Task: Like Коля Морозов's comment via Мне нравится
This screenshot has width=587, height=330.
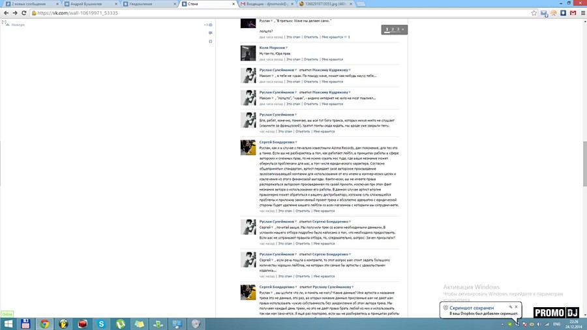Action: point(332,59)
